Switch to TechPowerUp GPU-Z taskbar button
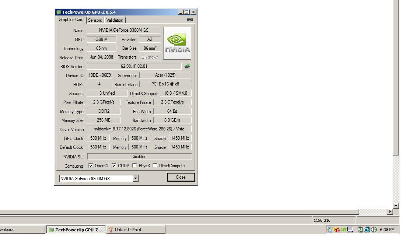Viewport: 402px width, 238px height. click(x=76, y=230)
